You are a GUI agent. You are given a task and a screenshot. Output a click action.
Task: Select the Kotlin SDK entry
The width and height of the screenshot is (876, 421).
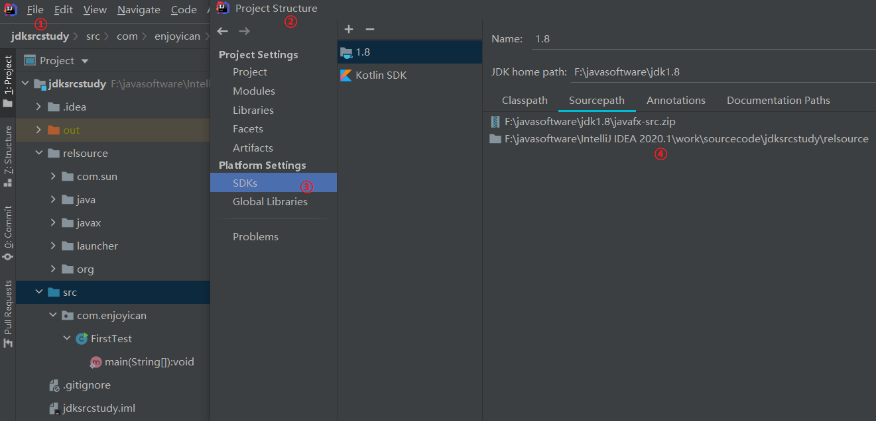coord(410,75)
